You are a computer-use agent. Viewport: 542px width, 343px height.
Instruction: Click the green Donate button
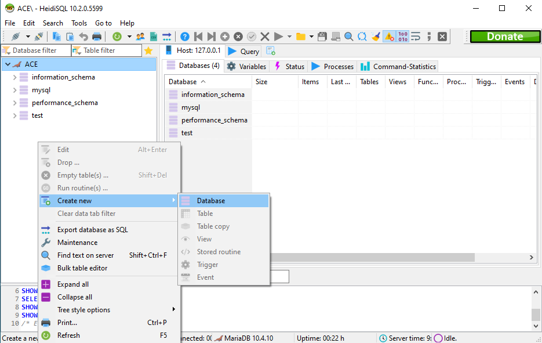505,37
